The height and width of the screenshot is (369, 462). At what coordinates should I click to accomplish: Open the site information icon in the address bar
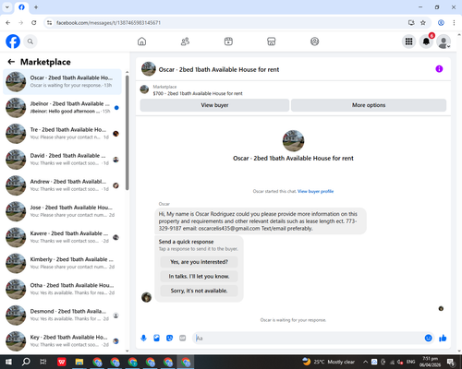point(49,23)
